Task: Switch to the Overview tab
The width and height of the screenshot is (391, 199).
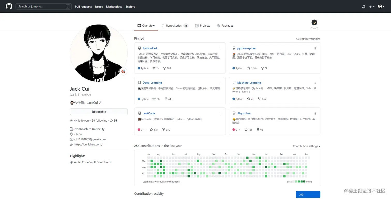Action: (x=146, y=26)
